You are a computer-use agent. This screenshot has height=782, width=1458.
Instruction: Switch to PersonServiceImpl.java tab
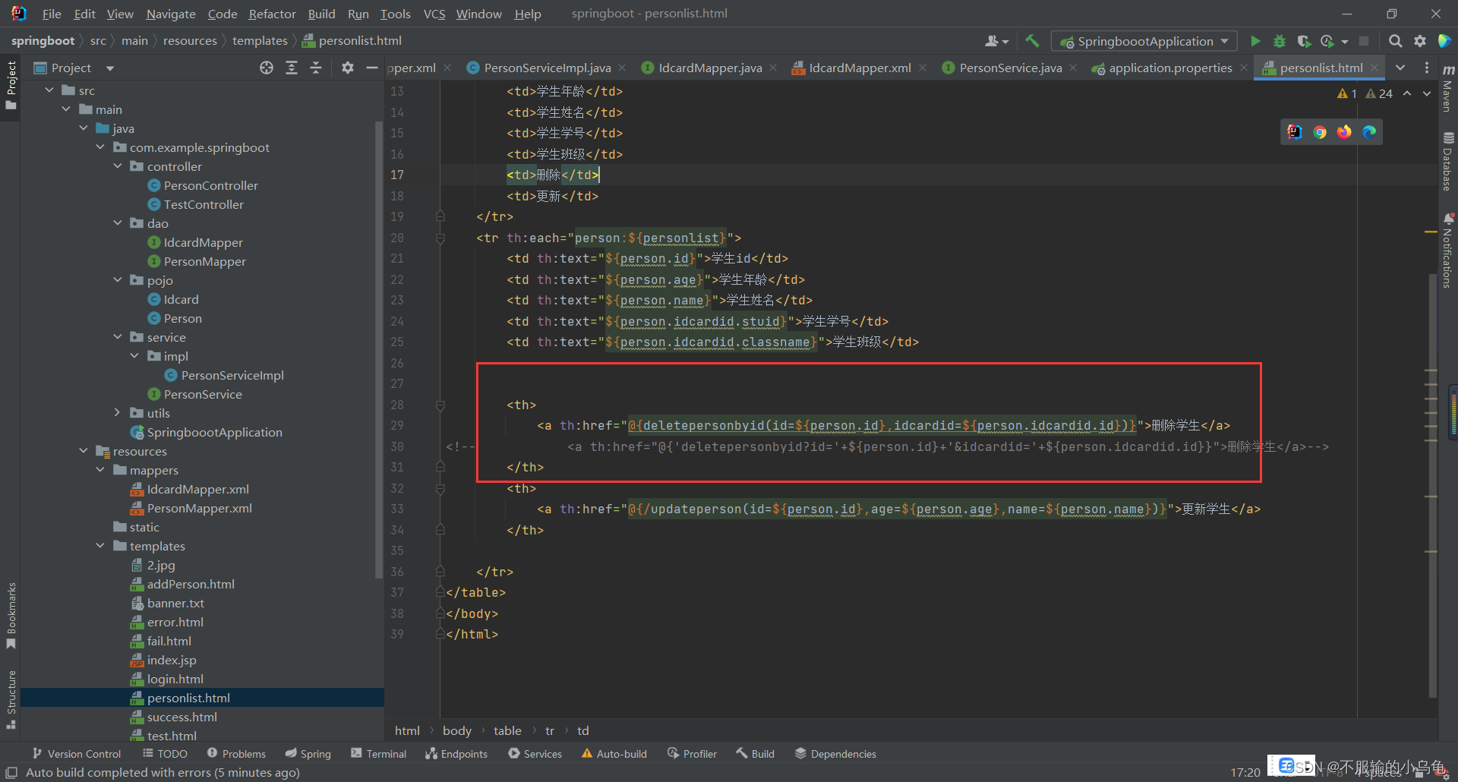pyautogui.click(x=547, y=68)
